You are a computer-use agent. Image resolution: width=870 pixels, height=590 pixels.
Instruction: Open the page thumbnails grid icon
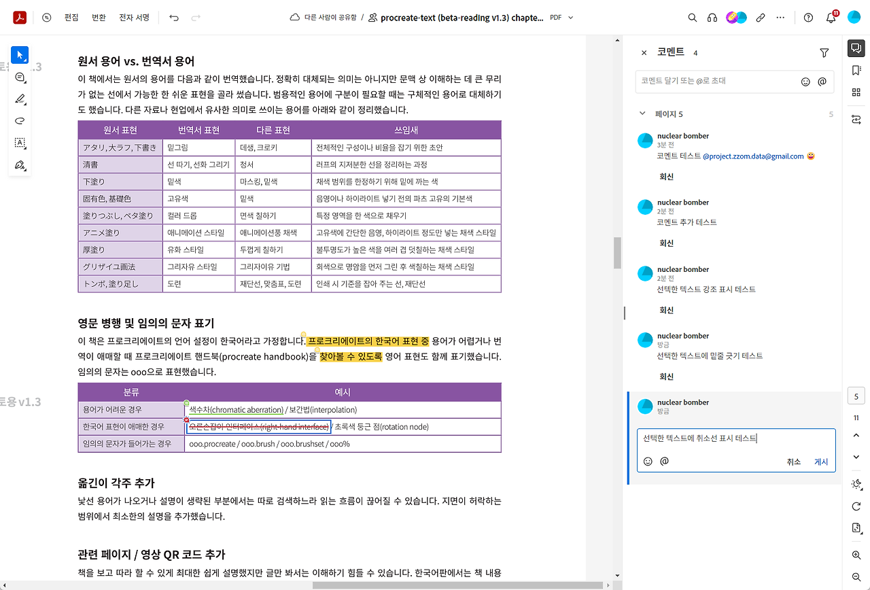click(856, 92)
